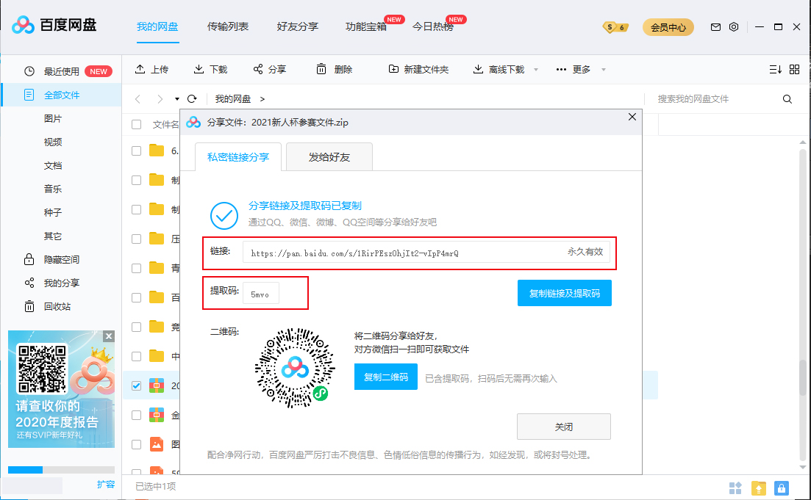Switch to the 传输列表 tab
Screen dimensions: 811x500
point(228,27)
